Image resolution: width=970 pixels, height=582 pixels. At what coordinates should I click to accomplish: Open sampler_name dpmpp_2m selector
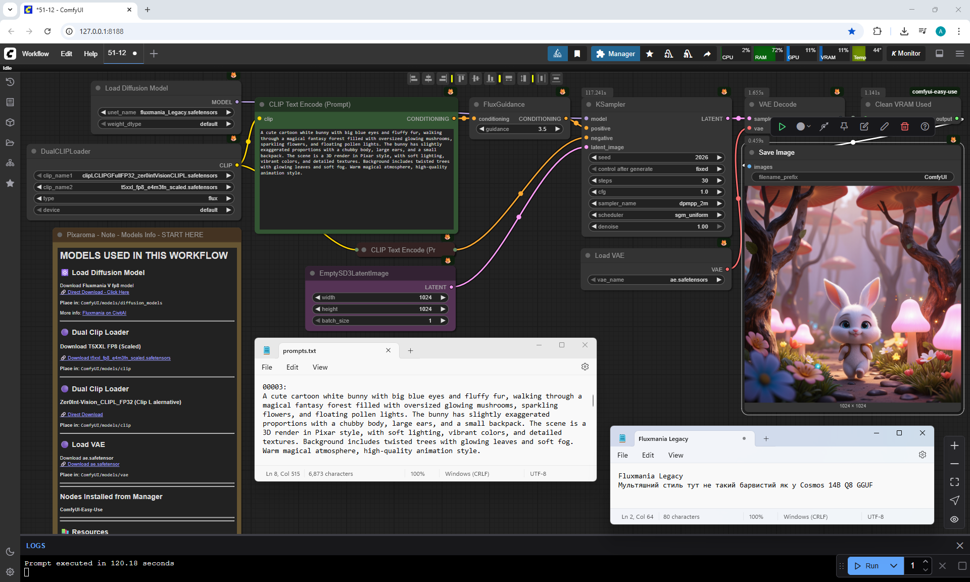click(657, 203)
